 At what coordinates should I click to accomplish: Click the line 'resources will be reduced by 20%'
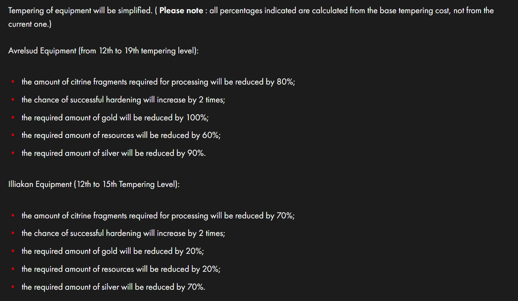point(121,269)
